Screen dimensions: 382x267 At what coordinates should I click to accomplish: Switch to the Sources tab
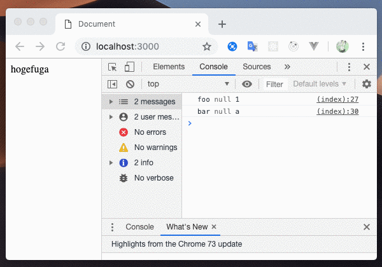coord(257,67)
